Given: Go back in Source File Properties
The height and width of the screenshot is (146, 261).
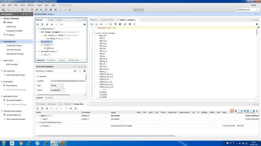Looking at the screenshot, I should point(75,71).
